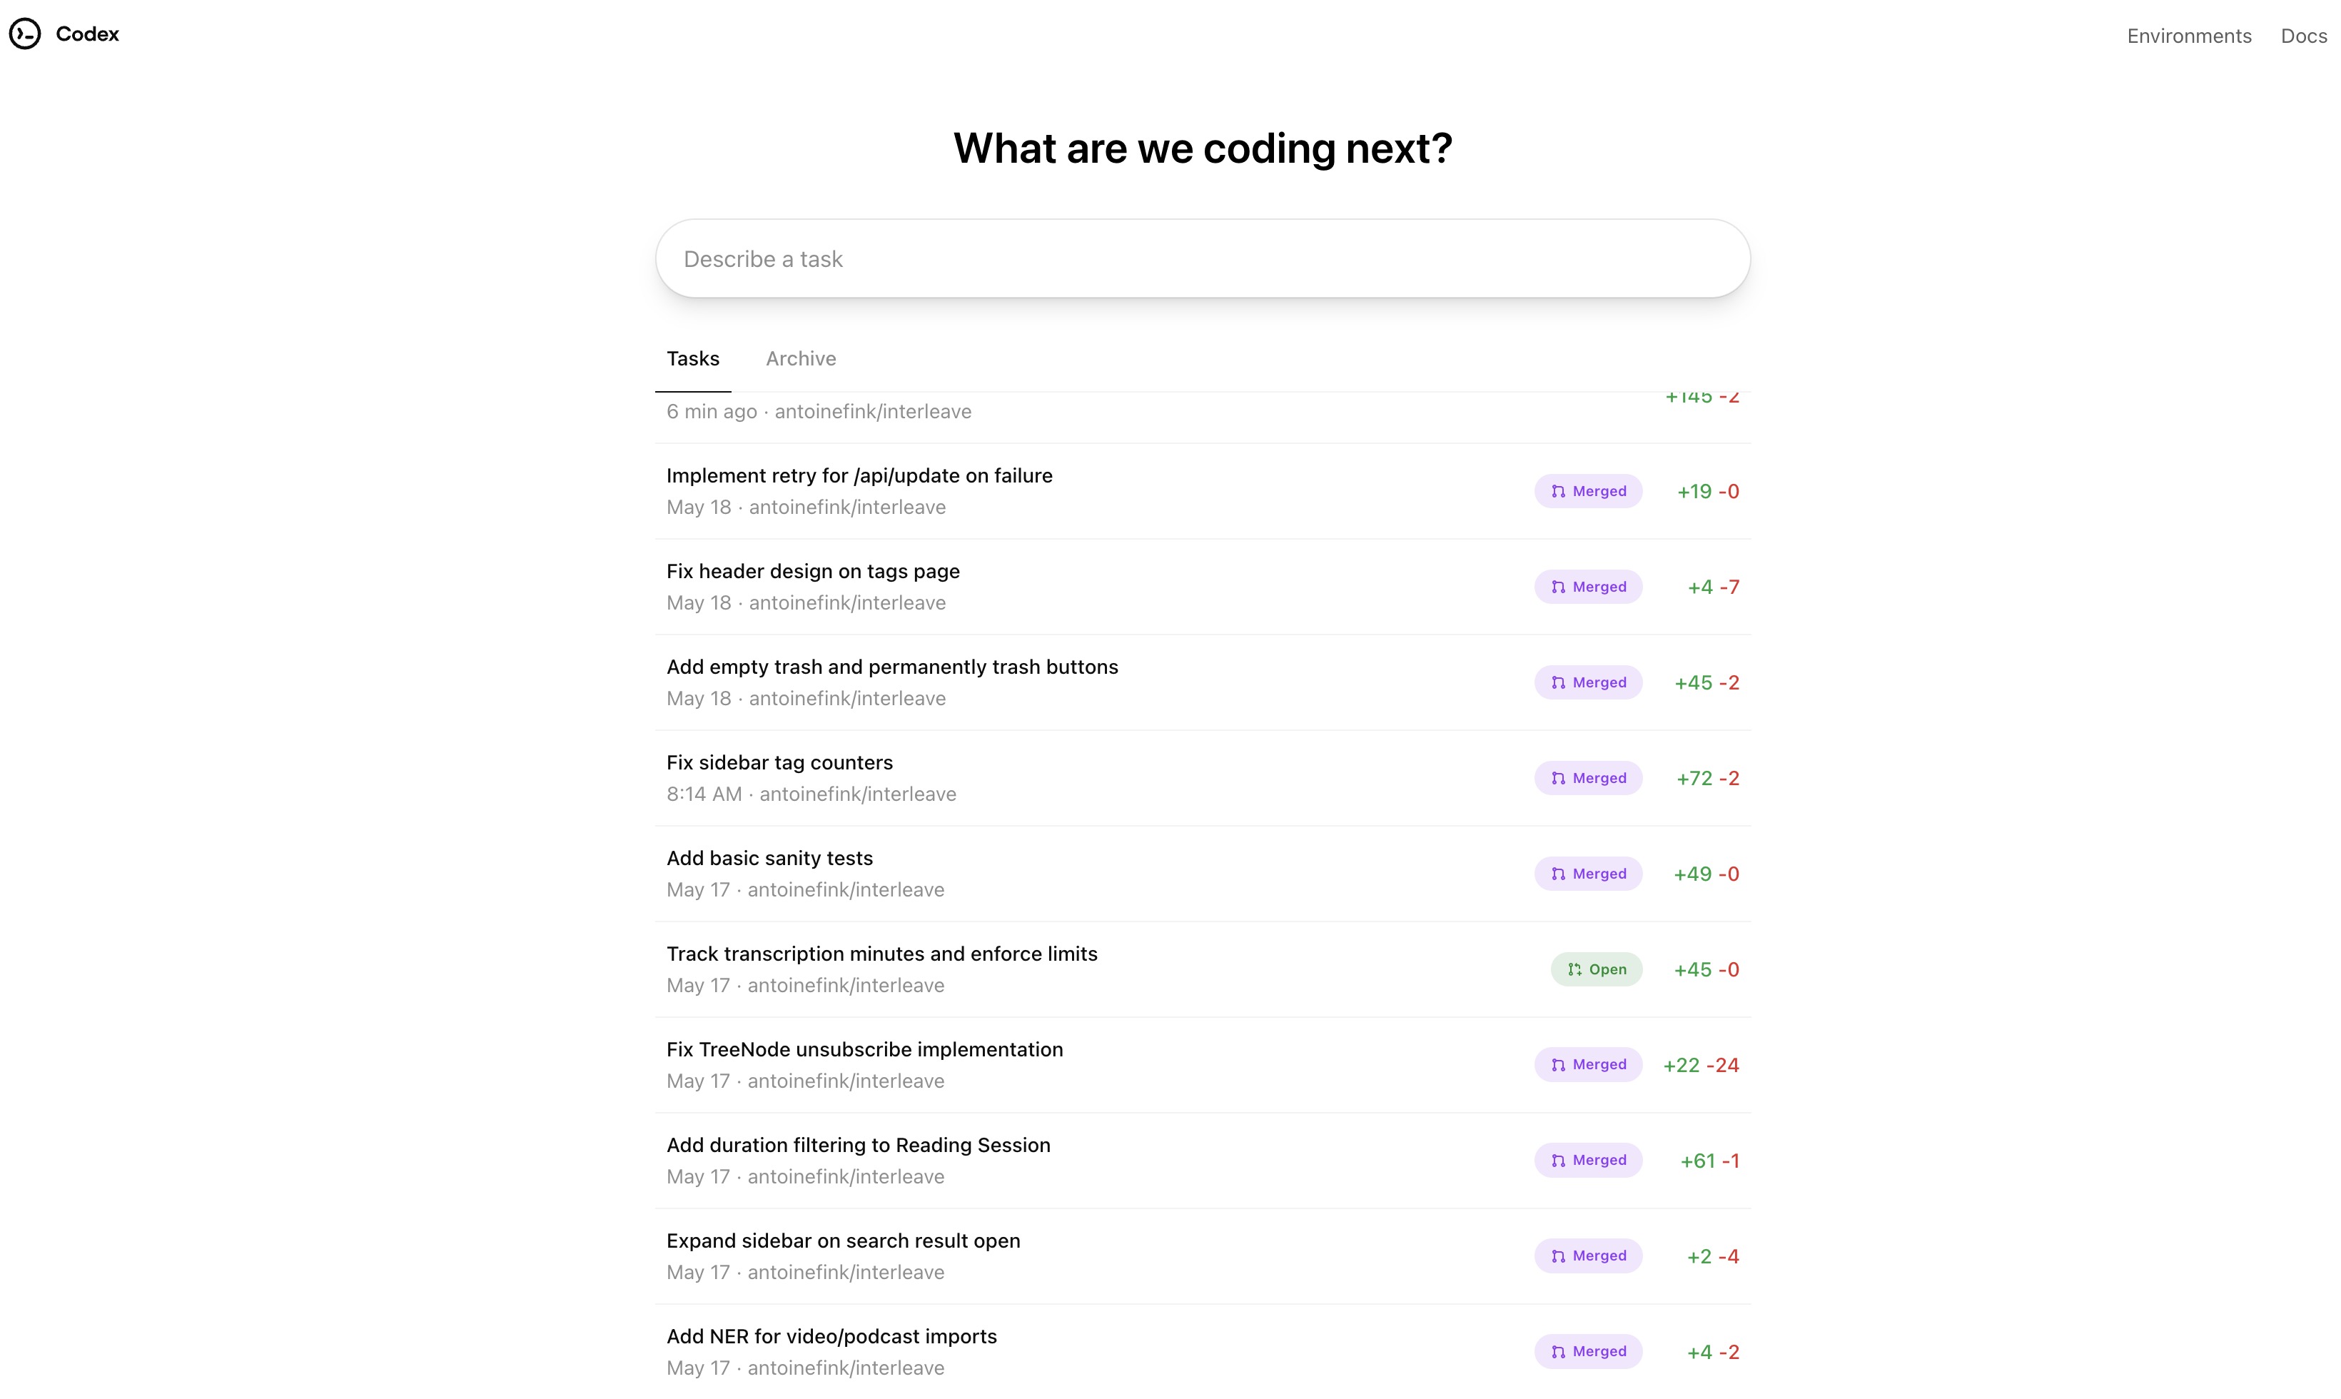This screenshot has width=2341, height=1399.
Task: Click Merged badge on duration filtering task
Action: coord(1588,1161)
